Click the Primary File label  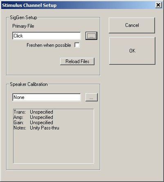[23, 26]
